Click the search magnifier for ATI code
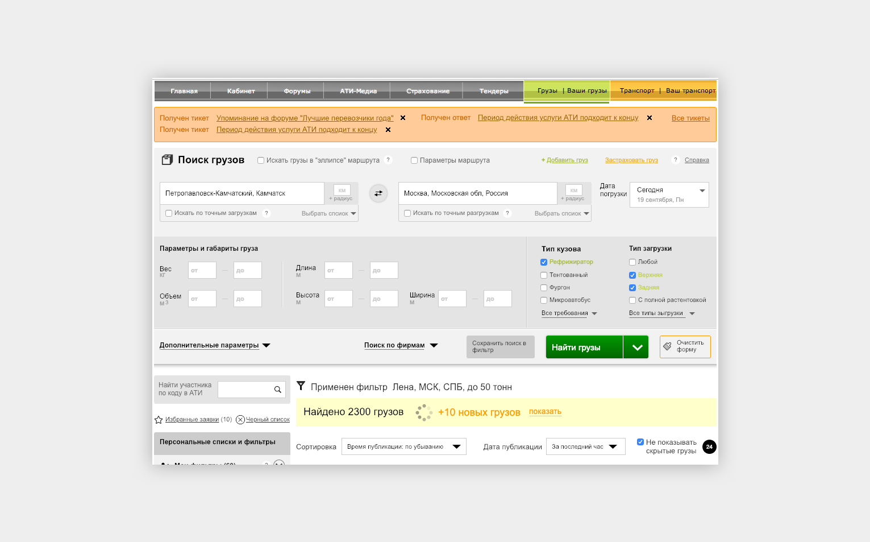Viewport: 870px width, 542px height. [x=278, y=390]
